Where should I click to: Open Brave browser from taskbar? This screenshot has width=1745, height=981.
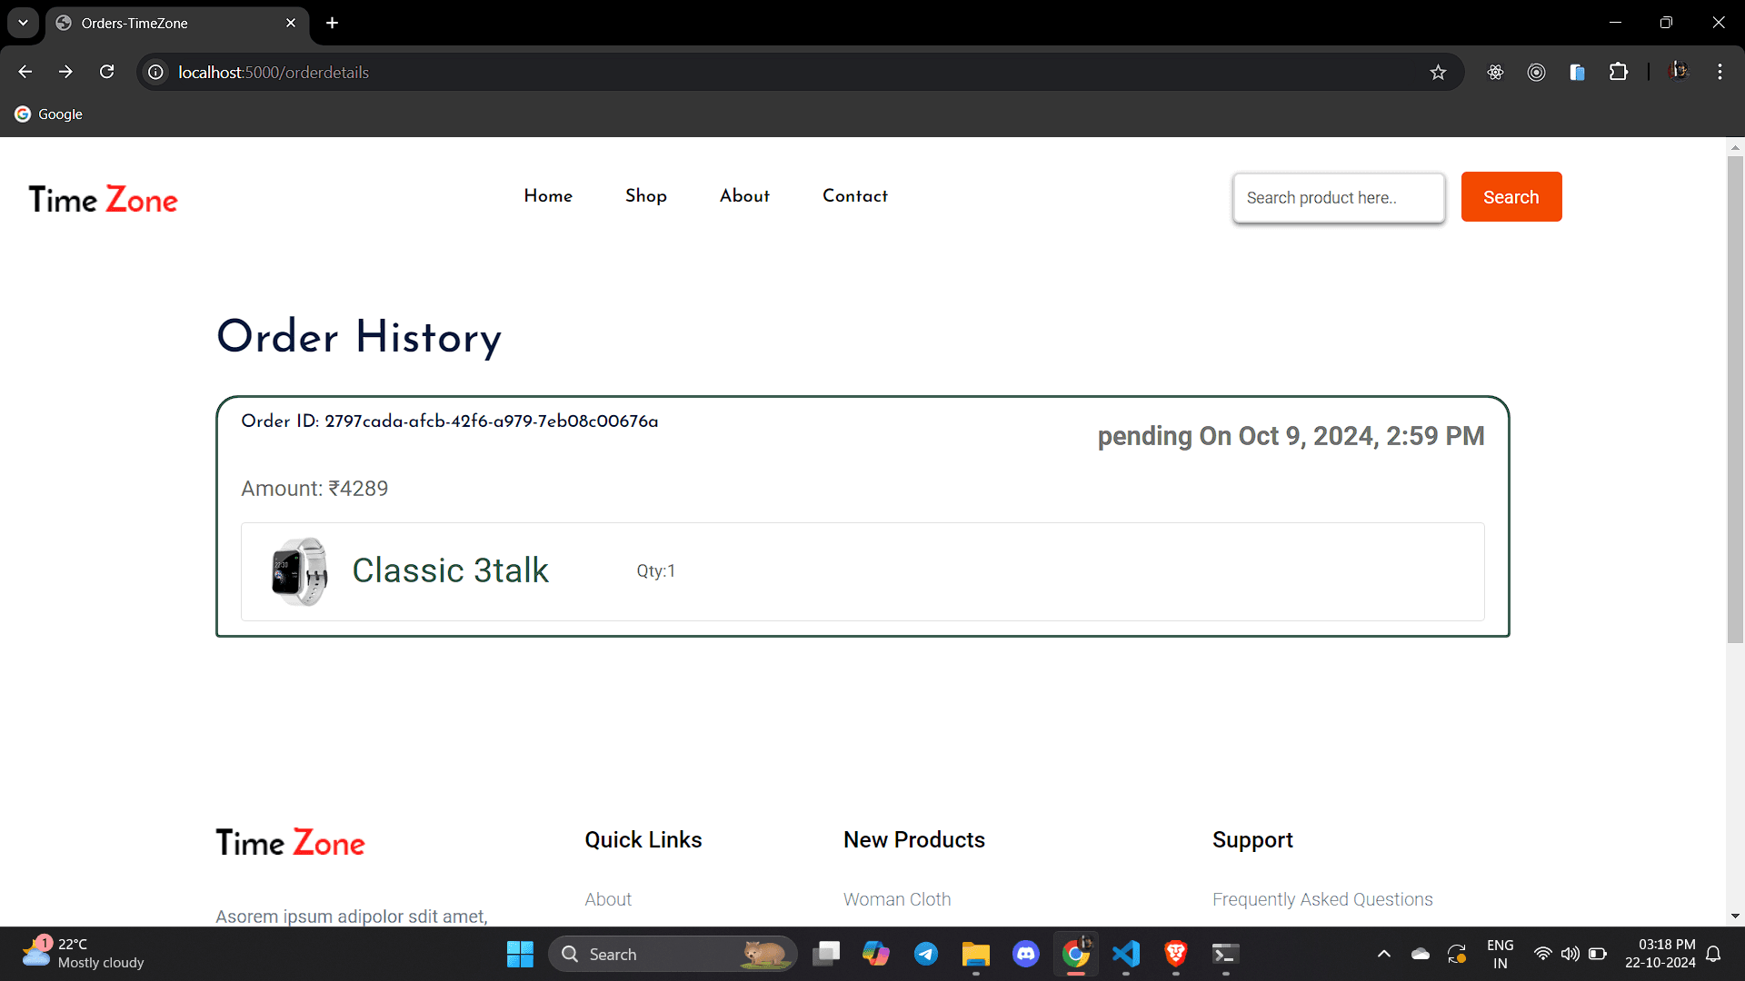click(1176, 954)
